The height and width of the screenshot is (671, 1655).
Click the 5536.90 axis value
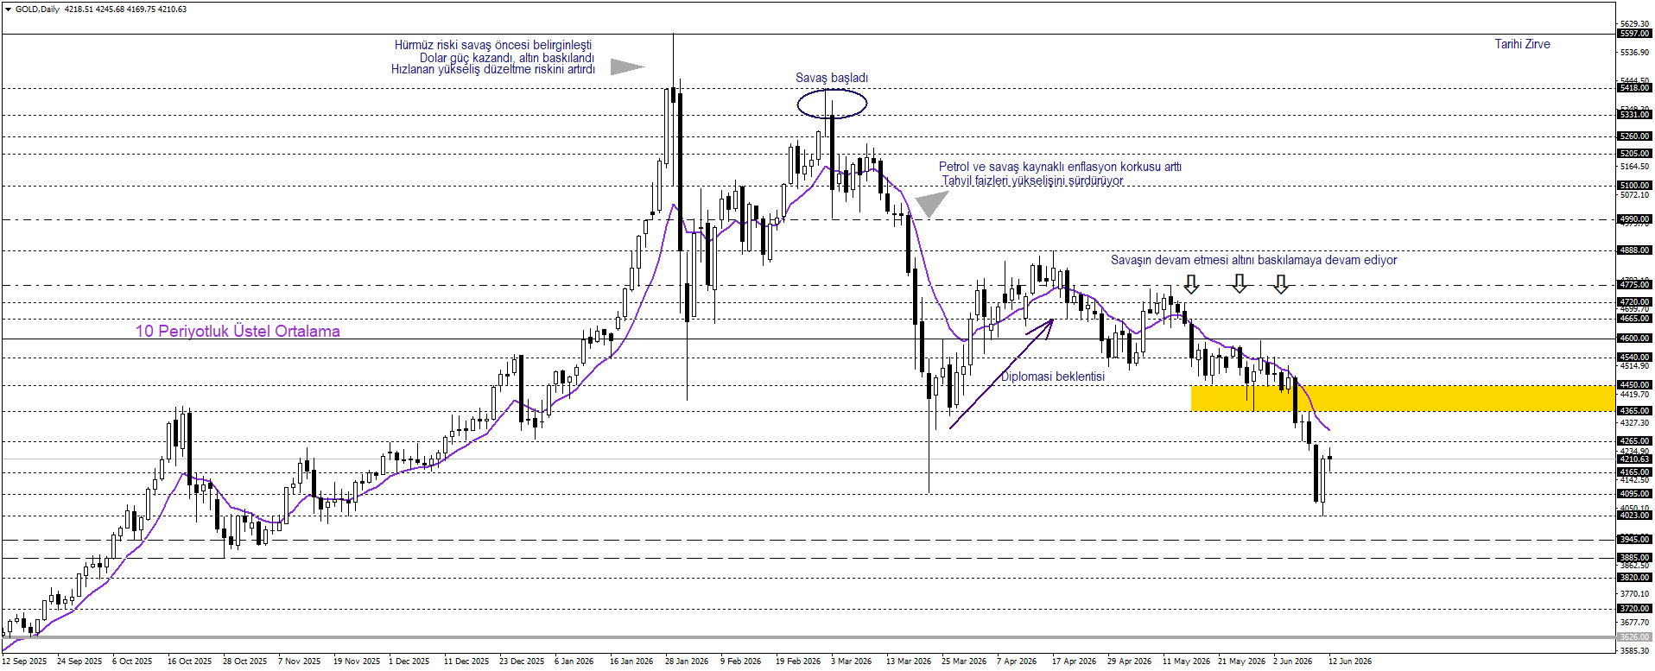1634,53
